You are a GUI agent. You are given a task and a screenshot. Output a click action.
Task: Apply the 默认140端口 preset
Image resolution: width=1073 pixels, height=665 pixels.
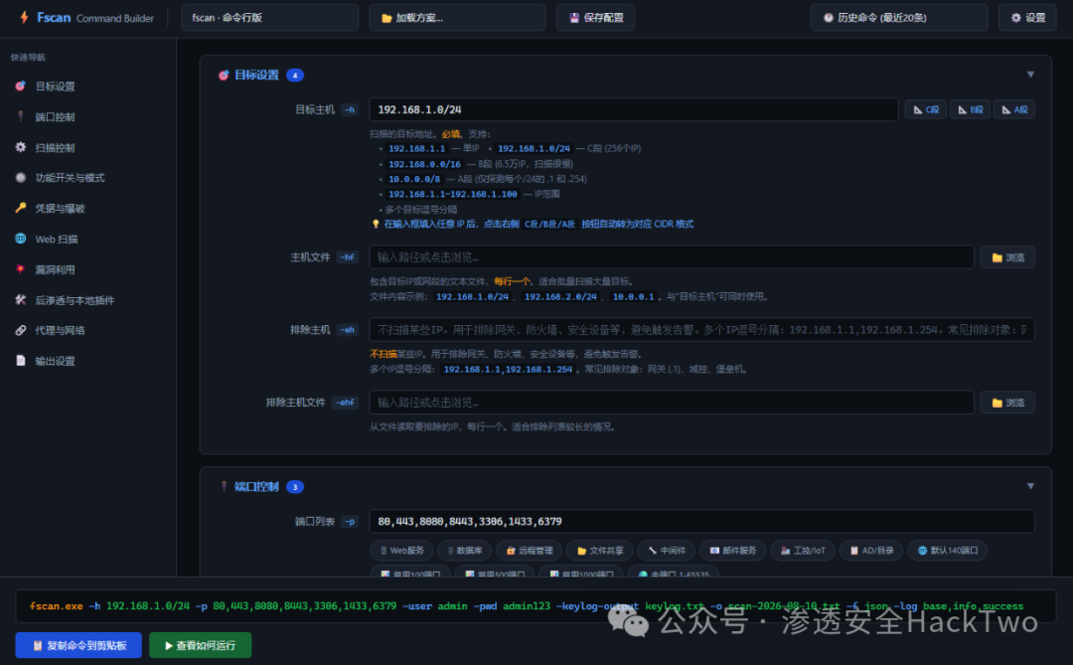click(948, 551)
